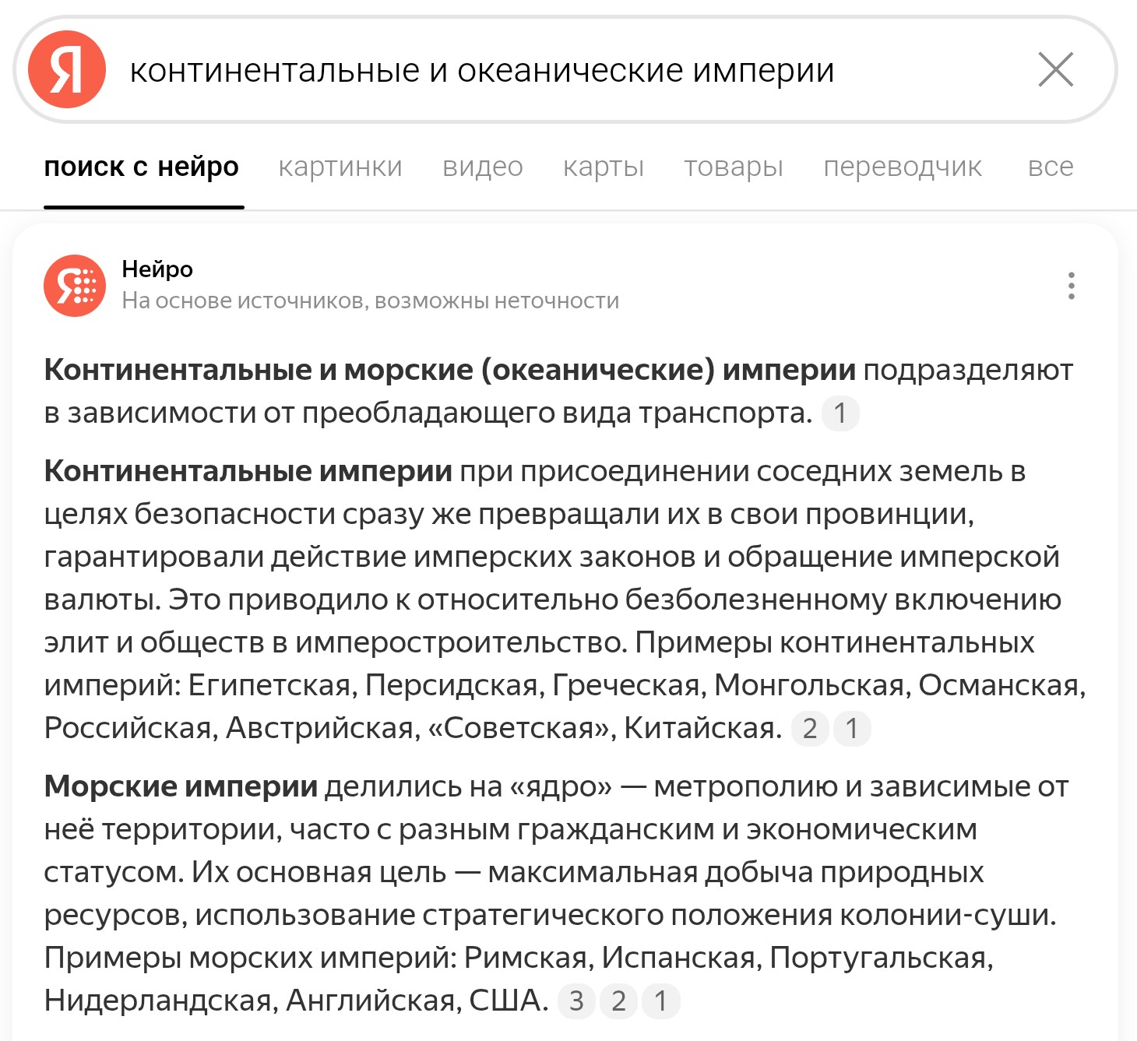Open source 3 after США
1137x1041 pixels.
coord(576,1001)
